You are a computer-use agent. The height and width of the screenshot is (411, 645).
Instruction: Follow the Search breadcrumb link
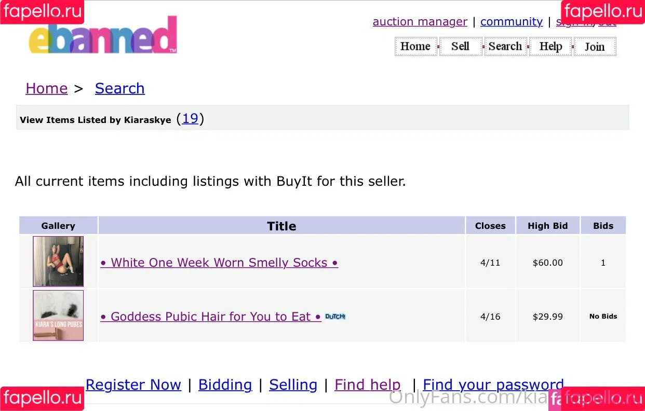pos(120,89)
